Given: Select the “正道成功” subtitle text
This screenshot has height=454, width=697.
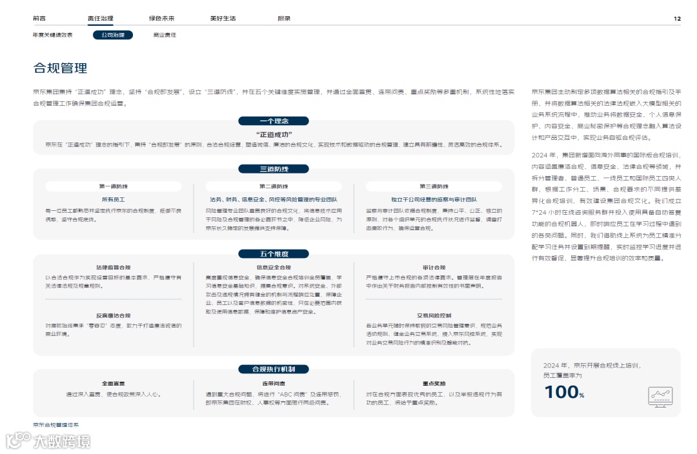Looking at the screenshot, I should tap(274, 134).
